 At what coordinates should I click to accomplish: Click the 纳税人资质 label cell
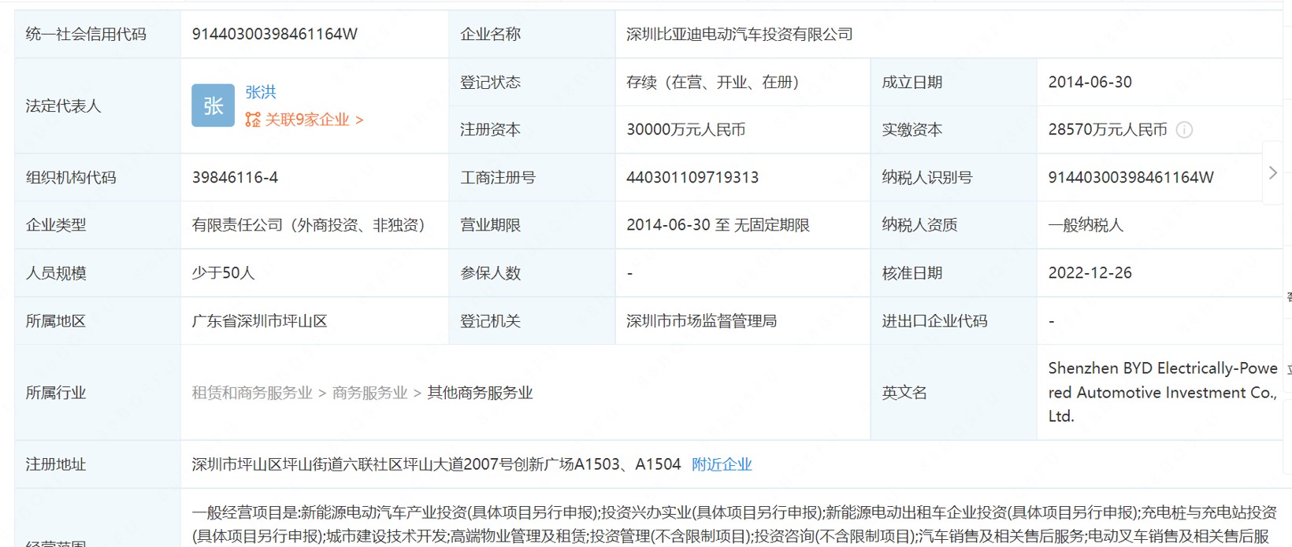pyautogui.click(x=953, y=225)
